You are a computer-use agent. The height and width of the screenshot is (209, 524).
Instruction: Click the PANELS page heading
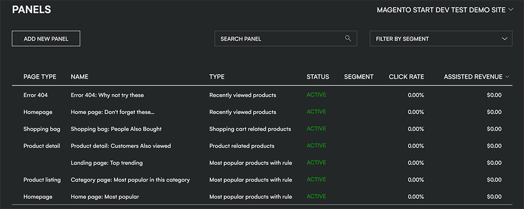(x=31, y=9)
